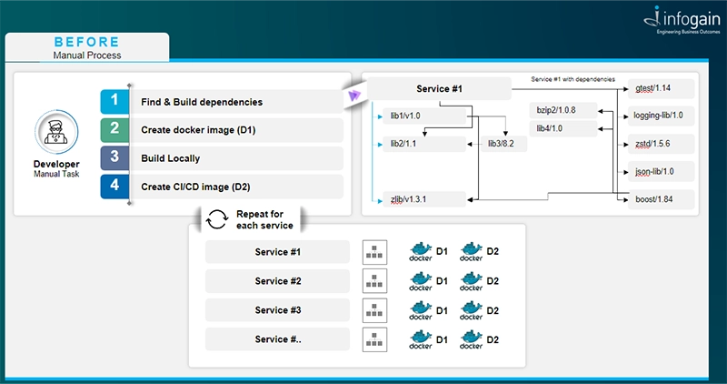The width and height of the screenshot is (727, 384).
Task: Click the 'Repeat for each service' label
Action: pyautogui.click(x=264, y=219)
